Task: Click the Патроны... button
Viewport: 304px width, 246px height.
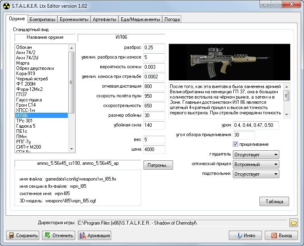Action: click(x=158, y=165)
